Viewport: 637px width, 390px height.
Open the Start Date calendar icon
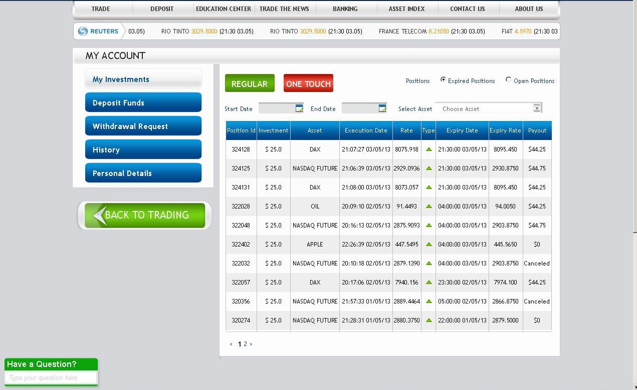tap(300, 108)
